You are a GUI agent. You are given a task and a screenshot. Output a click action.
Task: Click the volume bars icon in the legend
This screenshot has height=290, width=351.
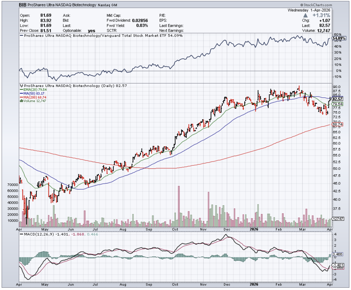tap(21, 101)
